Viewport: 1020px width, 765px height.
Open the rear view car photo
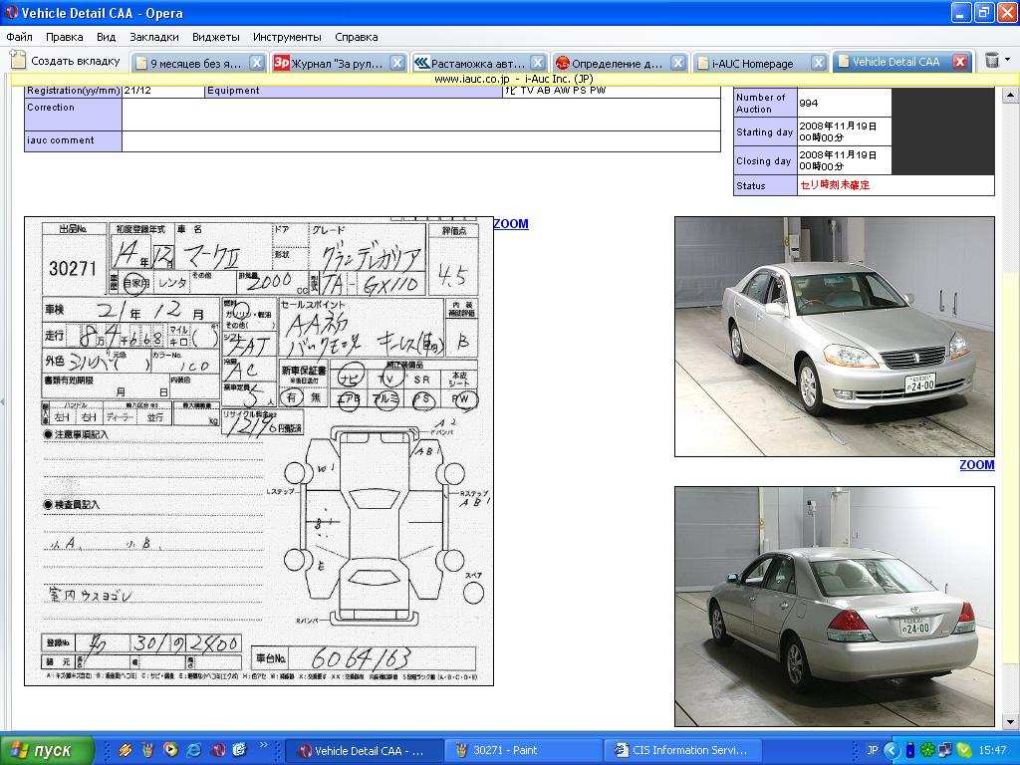click(x=835, y=607)
